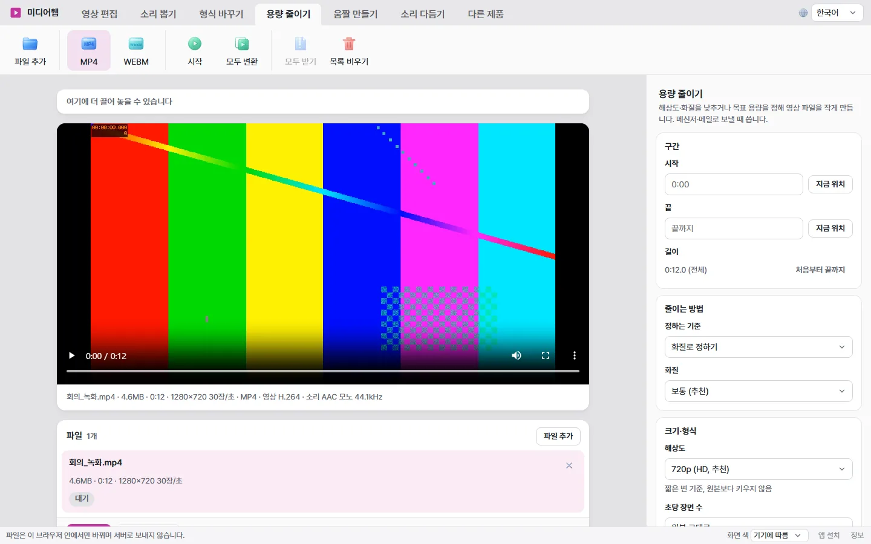This screenshot has width=871, height=544.
Task: Click 지금 위치 button next to 끝 field
Action: pyautogui.click(x=830, y=228)
